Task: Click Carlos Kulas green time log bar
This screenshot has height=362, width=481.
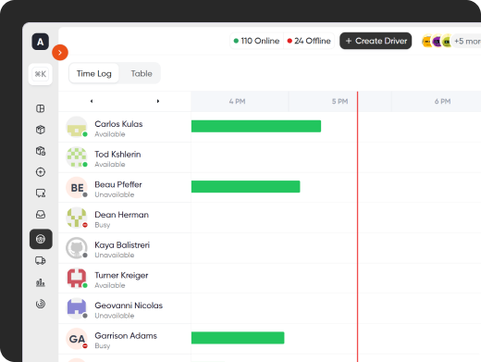Action: 256,126
